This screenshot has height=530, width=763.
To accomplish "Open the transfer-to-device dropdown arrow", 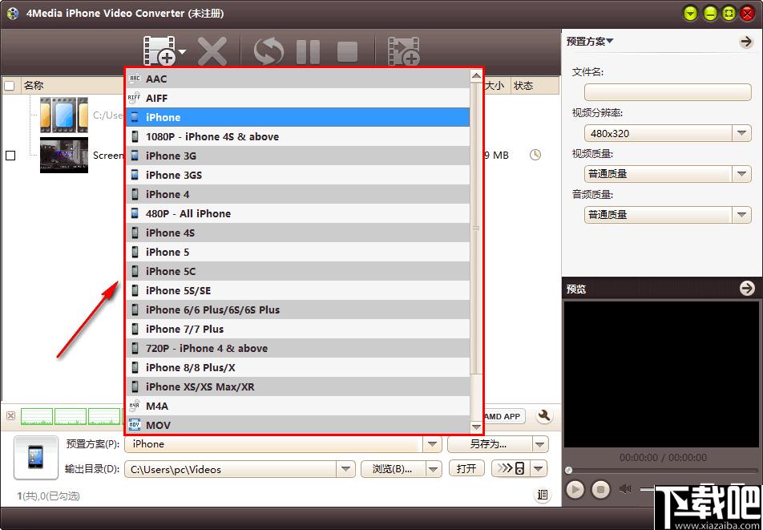I will pos(539,469).
